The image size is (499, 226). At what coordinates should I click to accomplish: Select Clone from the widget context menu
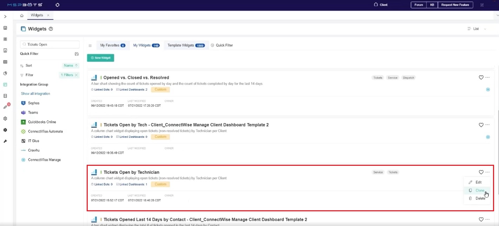479,190
